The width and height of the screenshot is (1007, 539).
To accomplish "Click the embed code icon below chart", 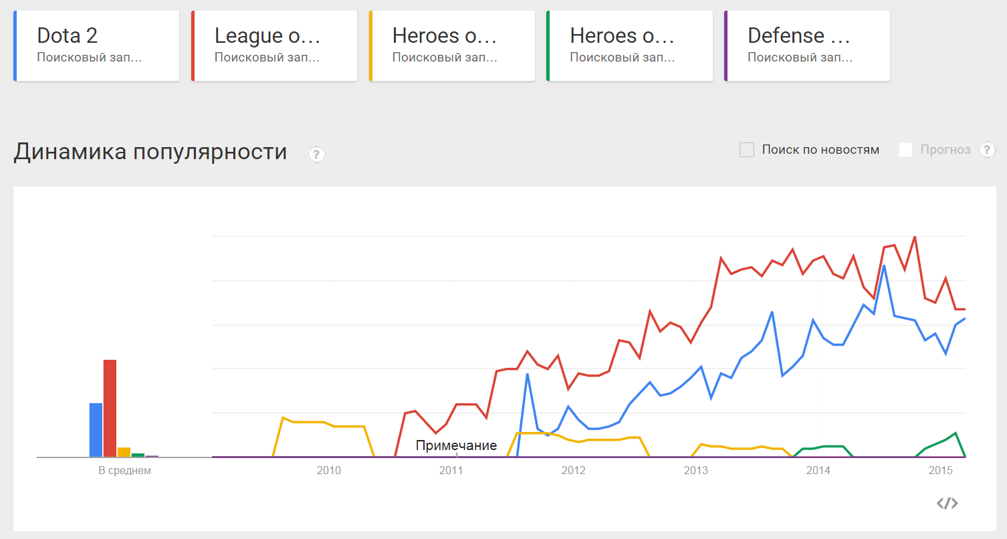I will 947,503.
